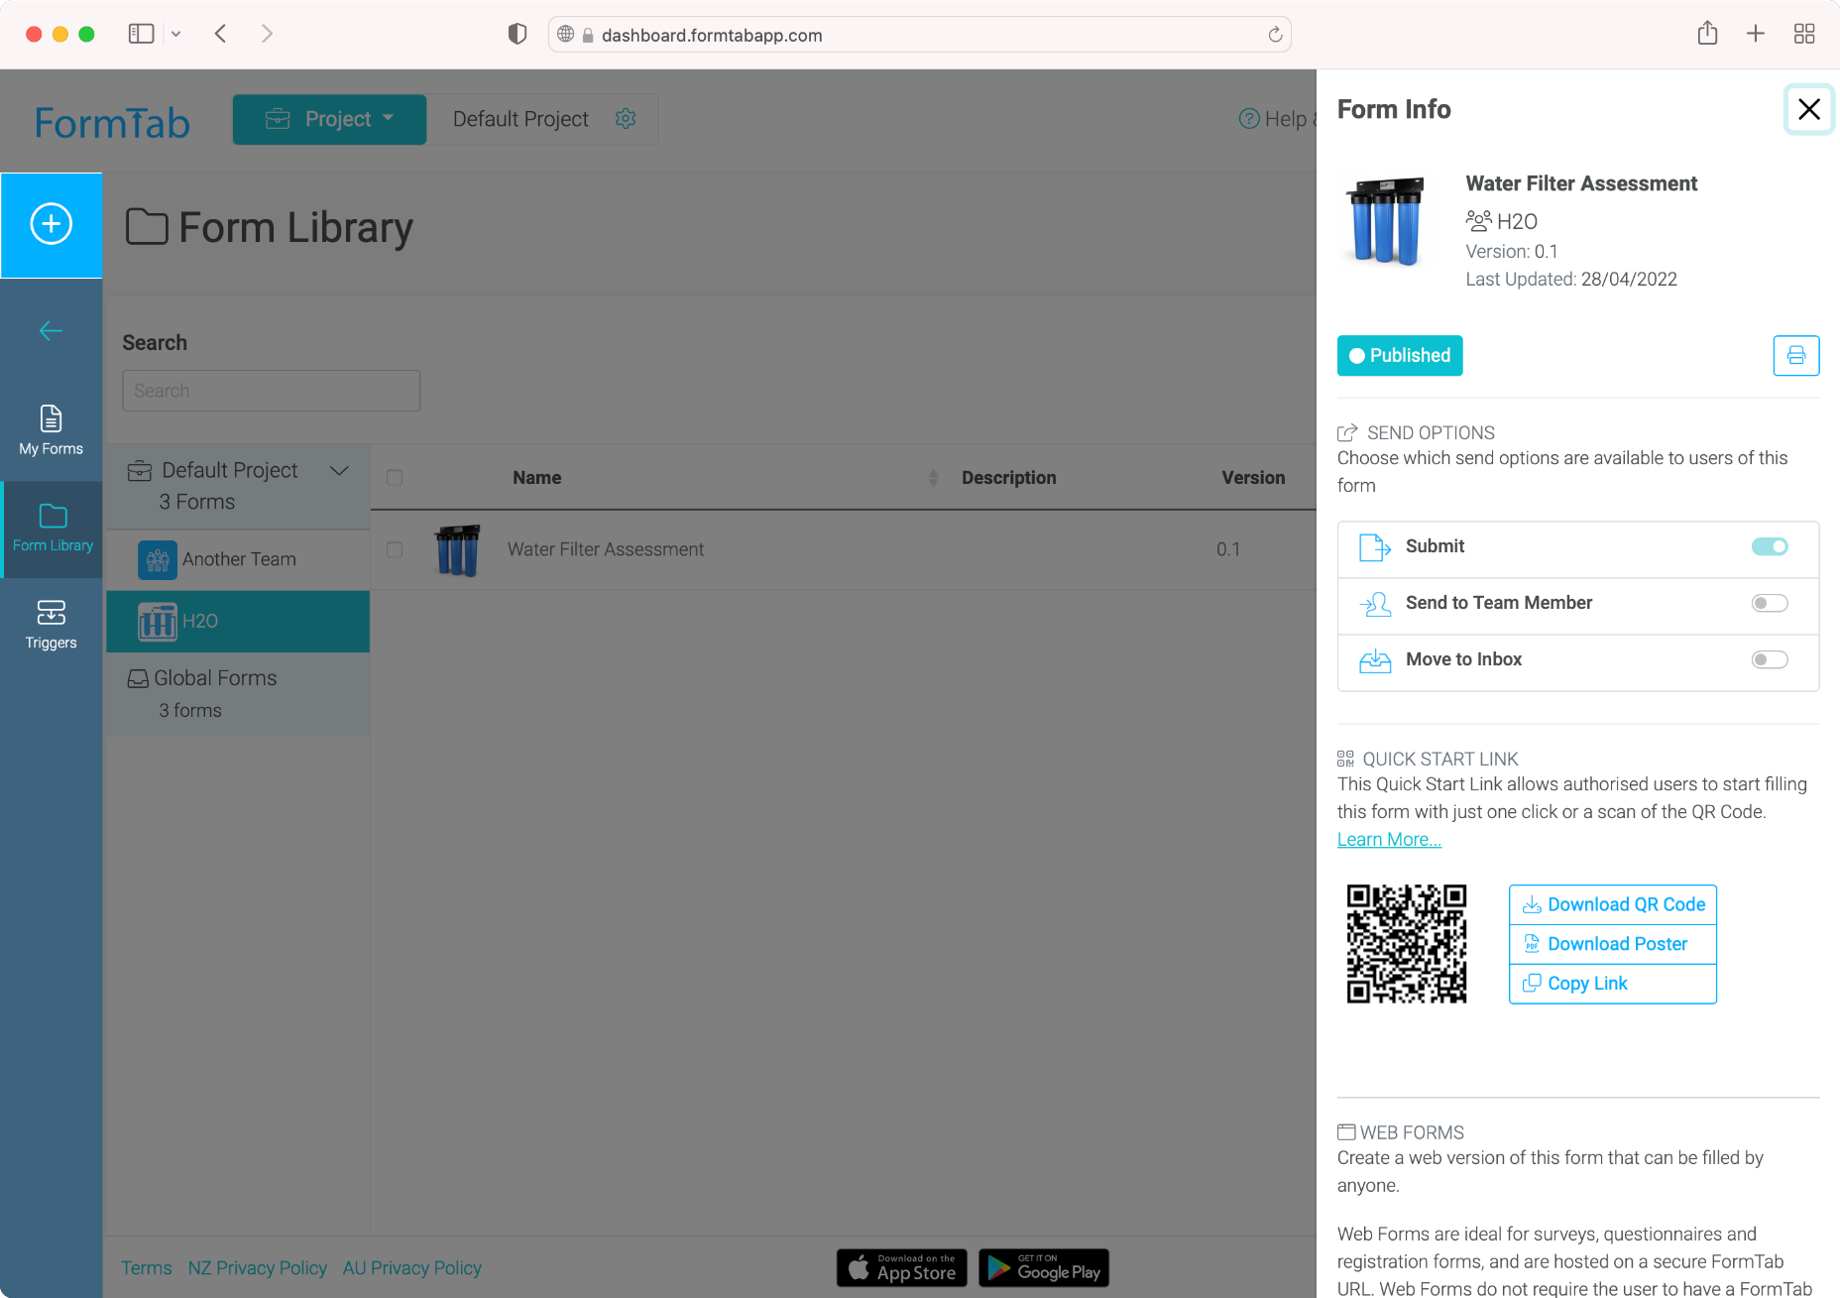Check the select-all checkbox in table header
The height and width of the screenshot is (1298, 1840).
395,478
